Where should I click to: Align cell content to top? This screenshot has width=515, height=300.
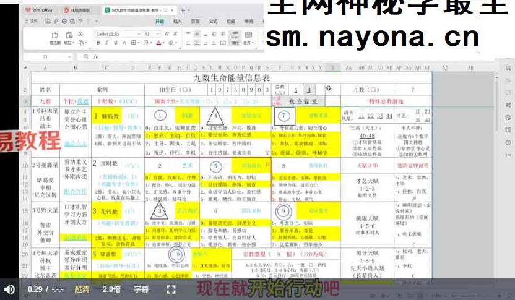[x=188, y=34]
